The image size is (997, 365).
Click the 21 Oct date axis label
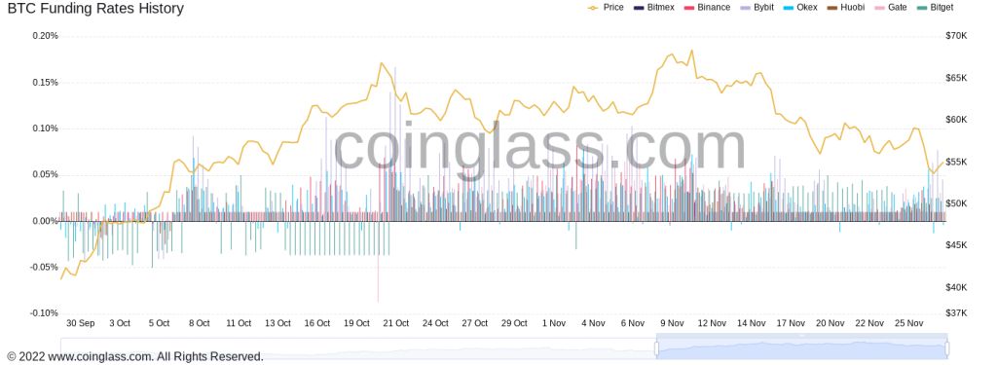pyautogui.click(x=395, y=323)
